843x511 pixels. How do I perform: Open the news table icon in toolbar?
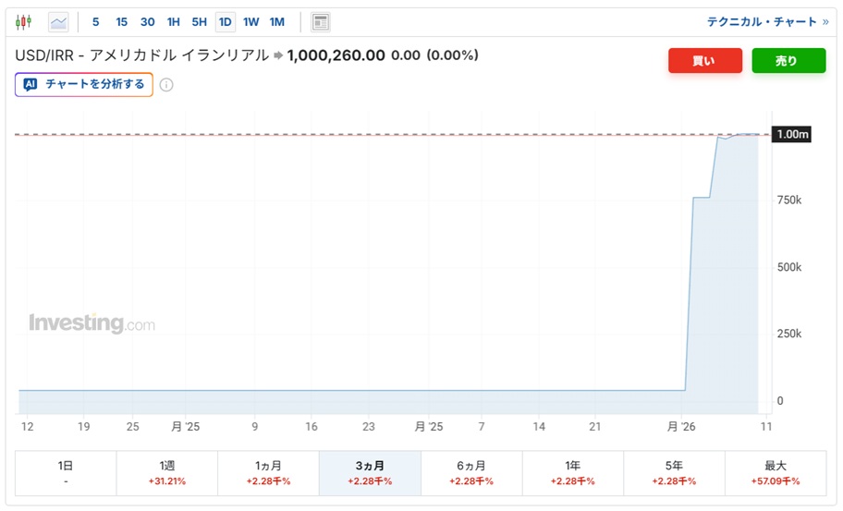pos(321,21)
